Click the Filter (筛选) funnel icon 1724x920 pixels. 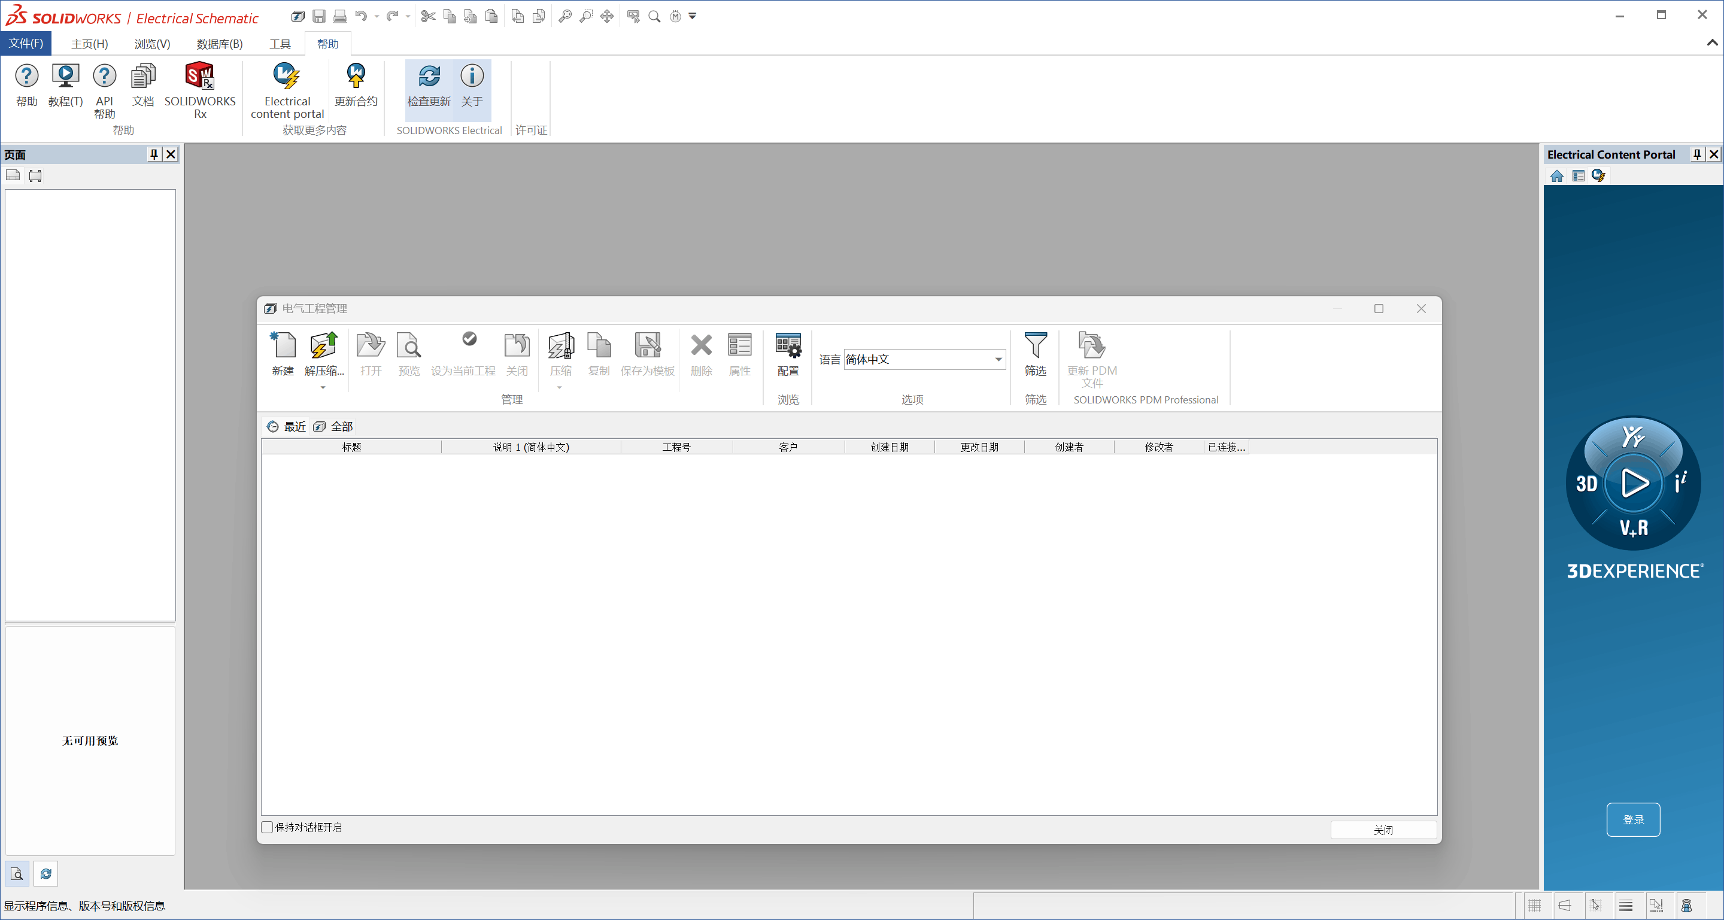[1034, 346]
